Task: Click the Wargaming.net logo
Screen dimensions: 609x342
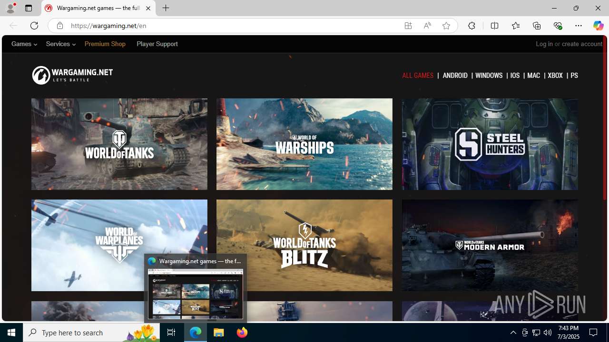Action: pyautogui.click(x=72, y=75)
